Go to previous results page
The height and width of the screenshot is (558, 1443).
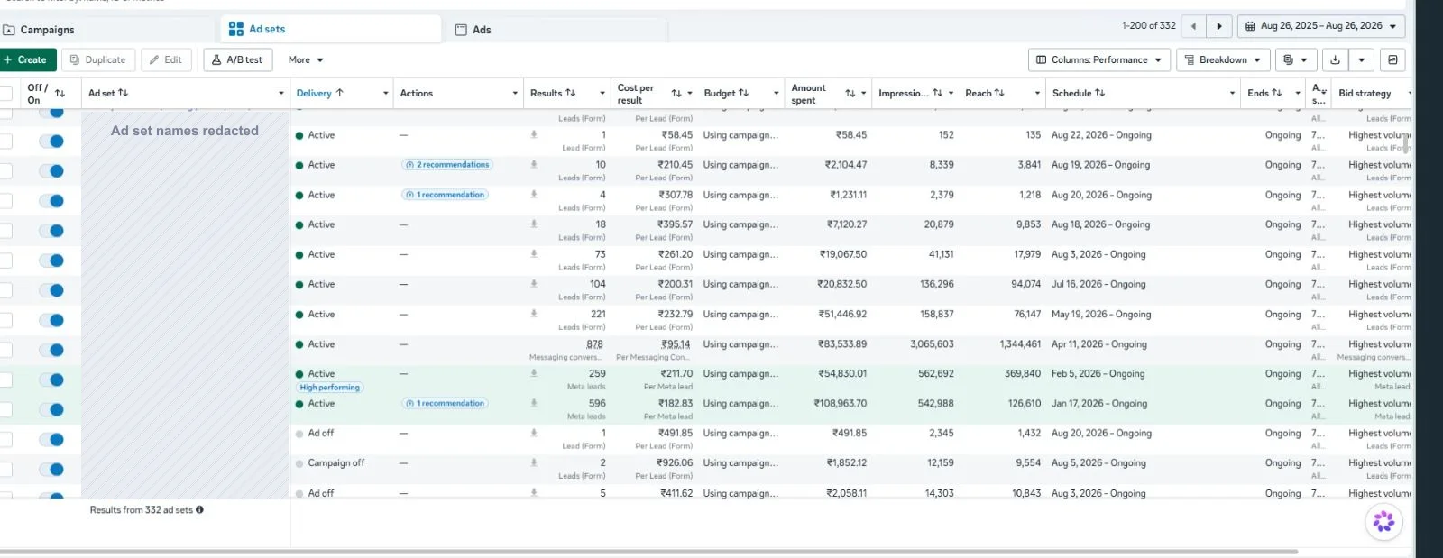[x=1193, y=26]
